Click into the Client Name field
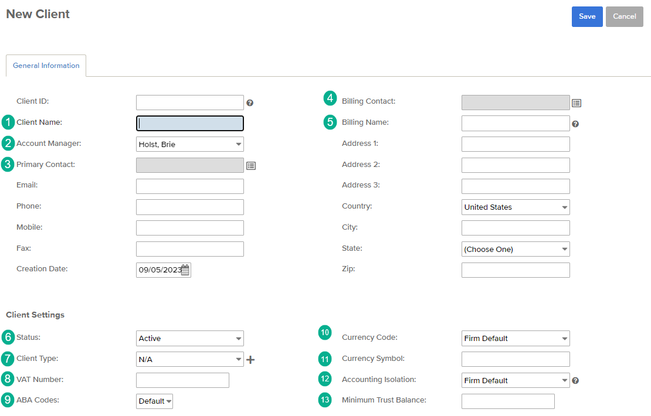 pos(190,123)
